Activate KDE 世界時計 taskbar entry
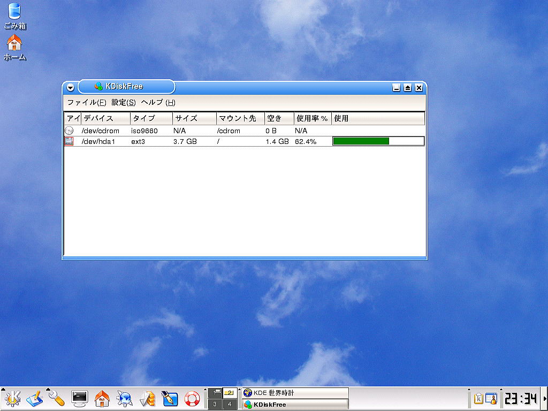This screenshot has width=548, height=411. [295, 393]
